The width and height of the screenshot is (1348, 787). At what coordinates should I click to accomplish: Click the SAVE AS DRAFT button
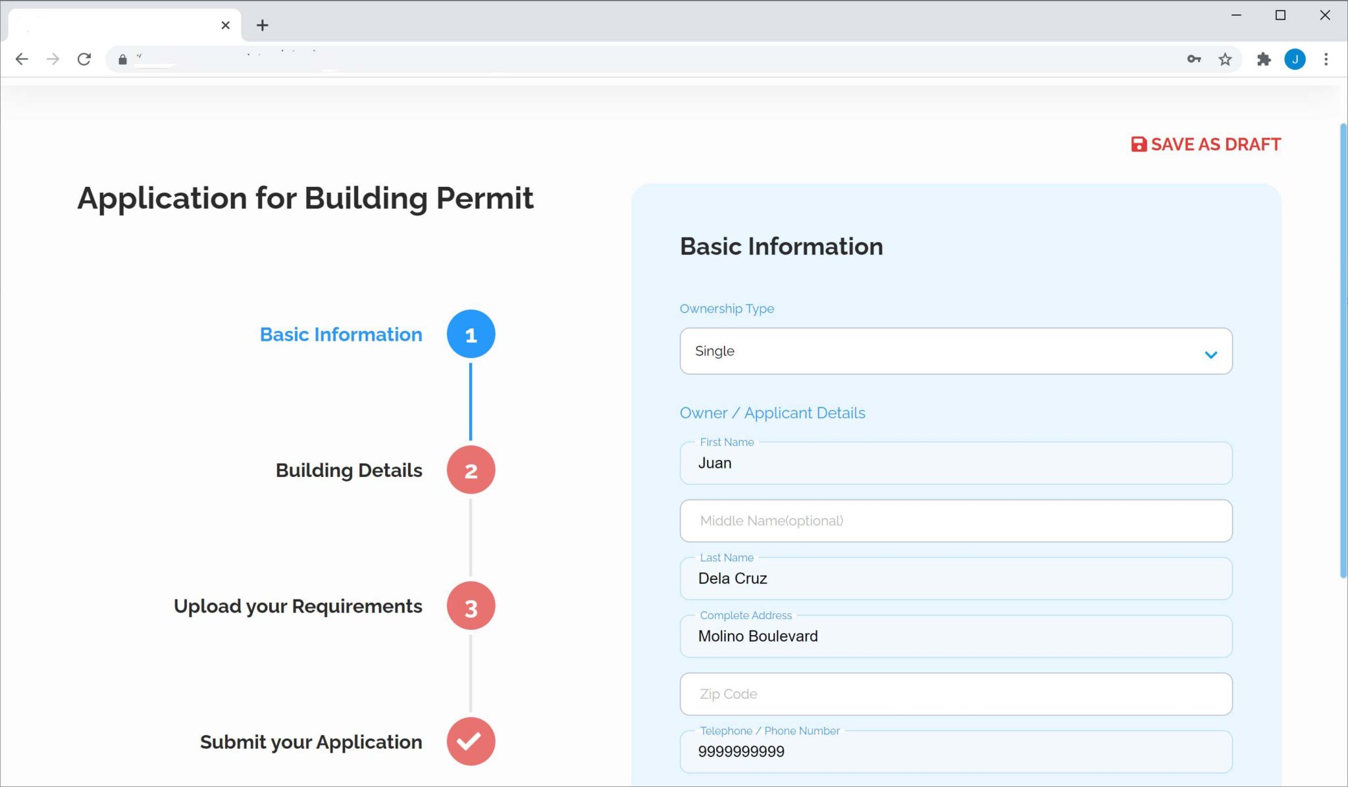[x=1214, y=144]
